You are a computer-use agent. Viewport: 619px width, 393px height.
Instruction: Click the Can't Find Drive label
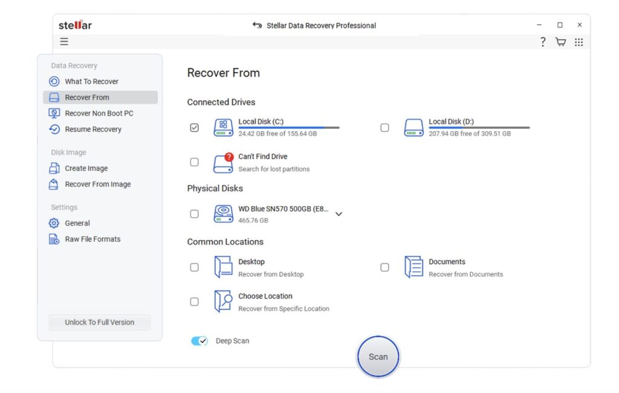coord(262,157)
